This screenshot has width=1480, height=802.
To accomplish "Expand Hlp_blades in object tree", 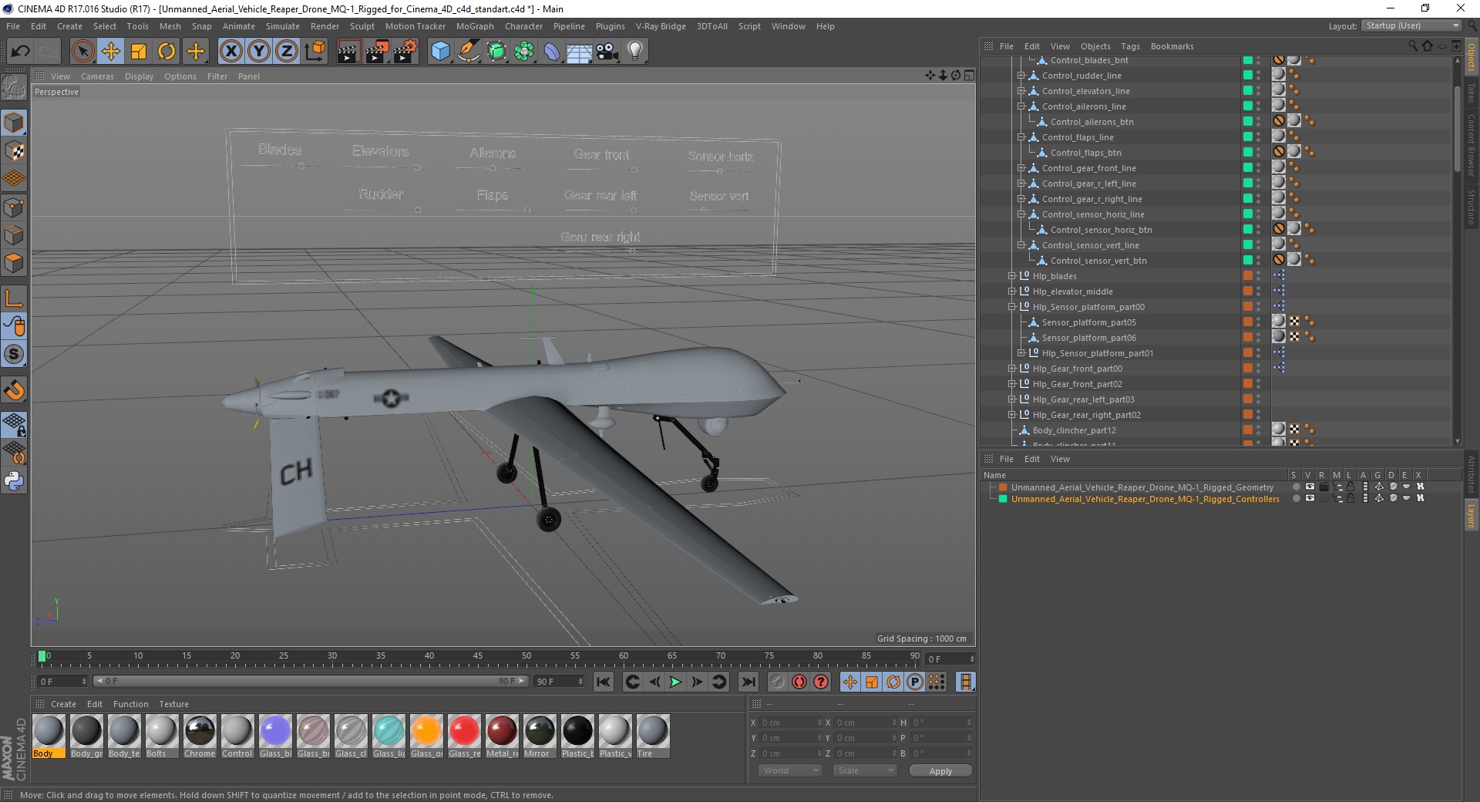I will (1012, 276).
